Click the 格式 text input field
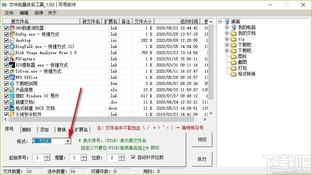This screenshot has height=175, width=312. tap(49, 141)
